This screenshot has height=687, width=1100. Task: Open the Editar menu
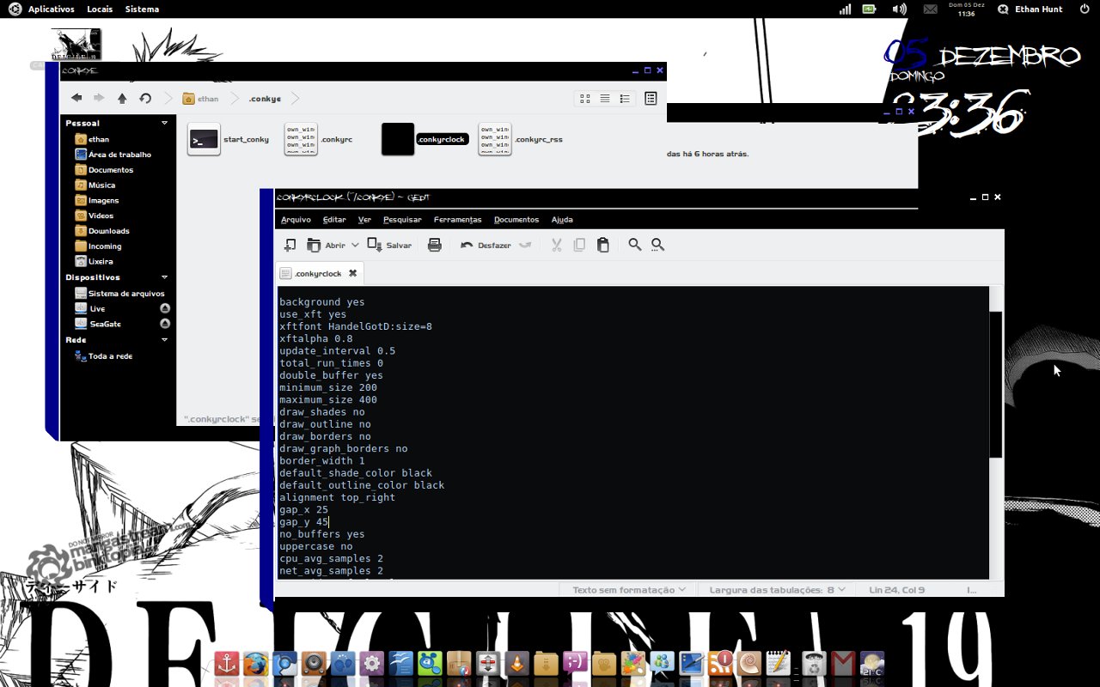[334, 220]
